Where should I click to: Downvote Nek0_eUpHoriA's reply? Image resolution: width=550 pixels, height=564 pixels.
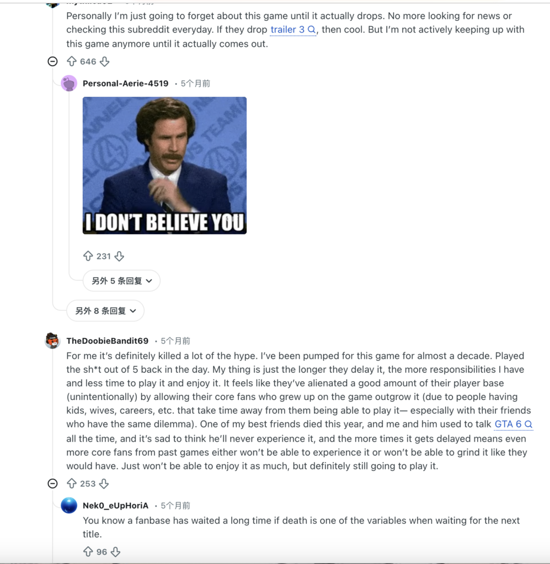(x=115, y=551)
